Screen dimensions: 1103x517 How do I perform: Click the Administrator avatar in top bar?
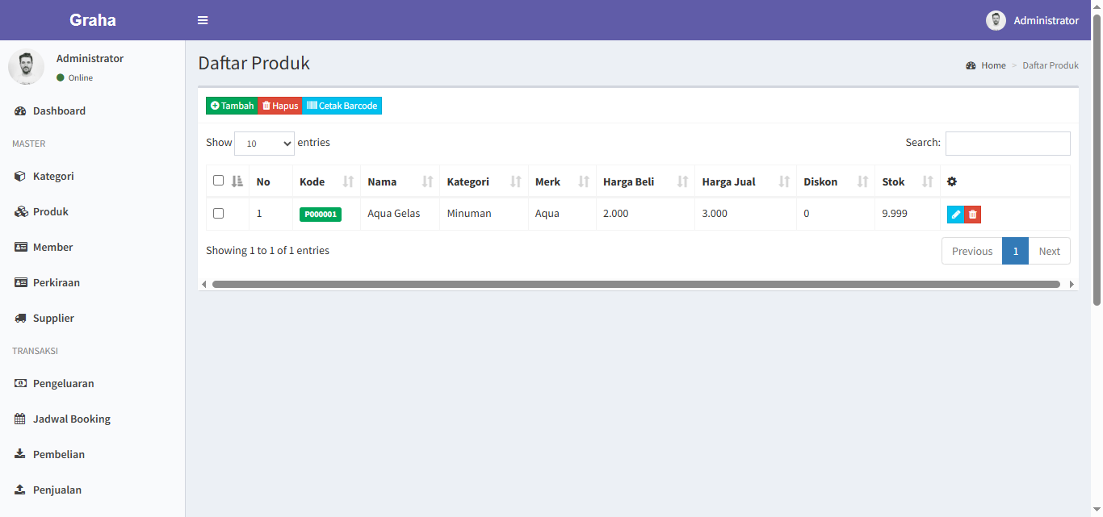coord(996,20)
